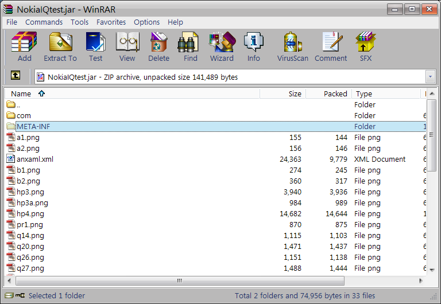
Task: Click the parent folder '..' icon
Action: 11,104
